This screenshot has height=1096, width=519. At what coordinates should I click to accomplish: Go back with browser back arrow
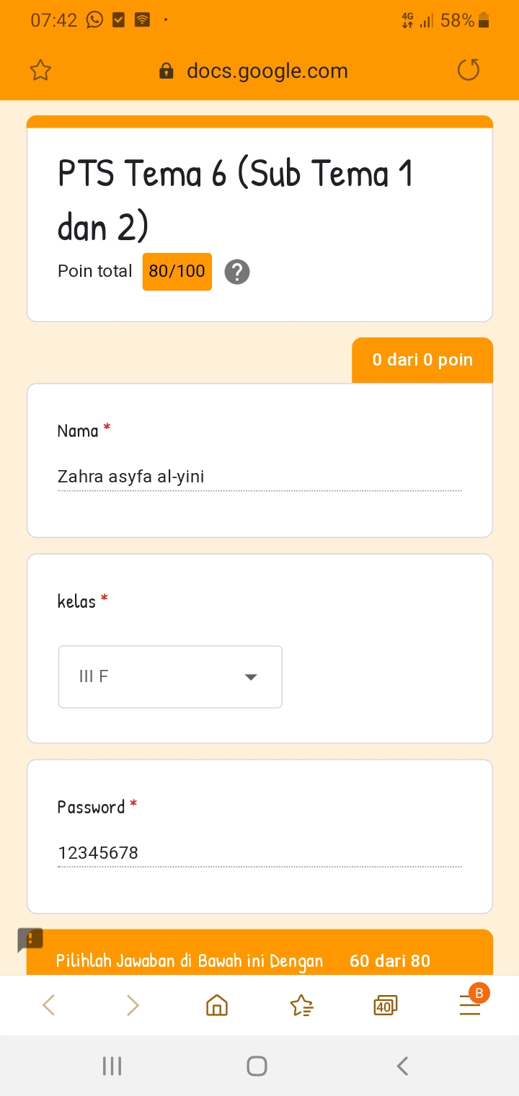pyautogui.click(x=48, y=1005)
